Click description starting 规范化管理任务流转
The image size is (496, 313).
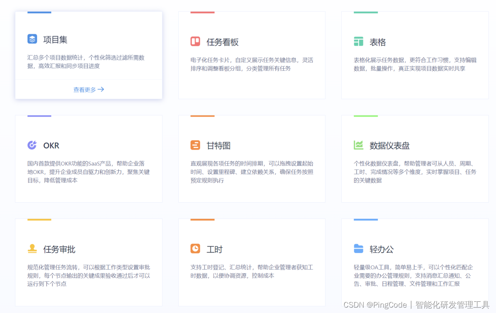tap(88, 275)
